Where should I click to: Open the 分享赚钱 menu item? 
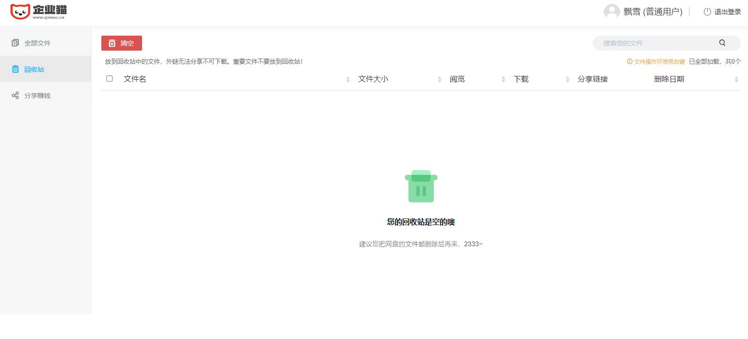point(38,96)
